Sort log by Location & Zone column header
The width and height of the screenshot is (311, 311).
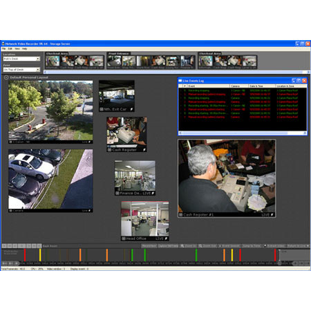pos(291,86)
